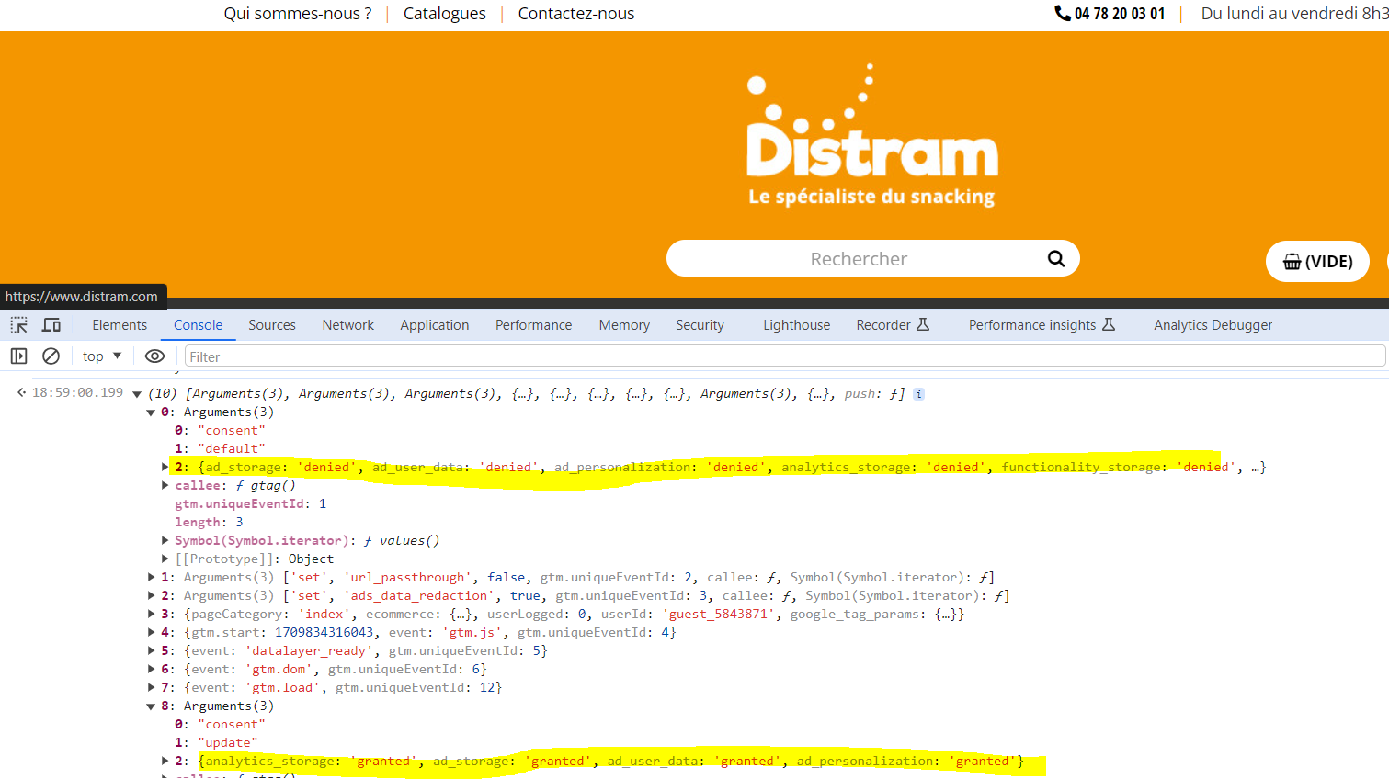This screenshot has height=779, width=1389.
Task: Select the "update" string value
Action: [228, 743]
